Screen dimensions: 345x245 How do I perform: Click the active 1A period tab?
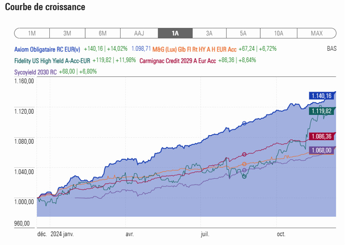point(175,33)
